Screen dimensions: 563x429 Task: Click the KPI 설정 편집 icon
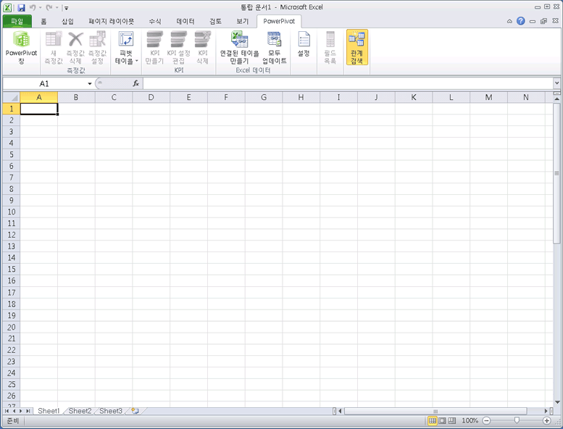click(x=178, y=47)
